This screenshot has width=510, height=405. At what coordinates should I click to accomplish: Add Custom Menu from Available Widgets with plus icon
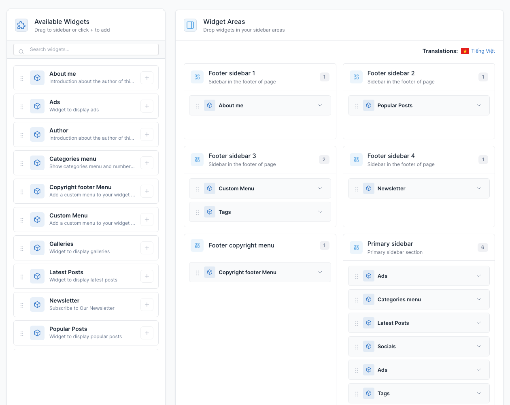[x=147, y=220]
